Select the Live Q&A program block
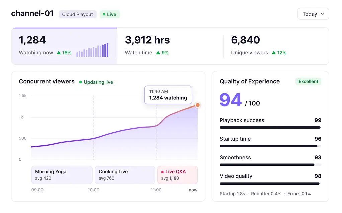Image resolution: width=342 pixels, height=213 pixels. [x=178, y=175]
